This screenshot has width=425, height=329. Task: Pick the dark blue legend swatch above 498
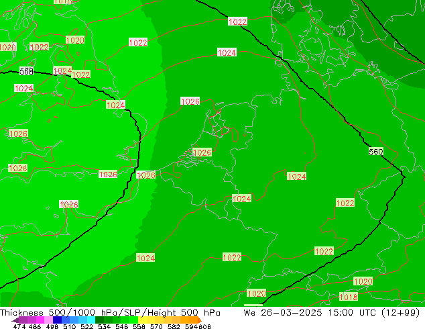(57, 320)
